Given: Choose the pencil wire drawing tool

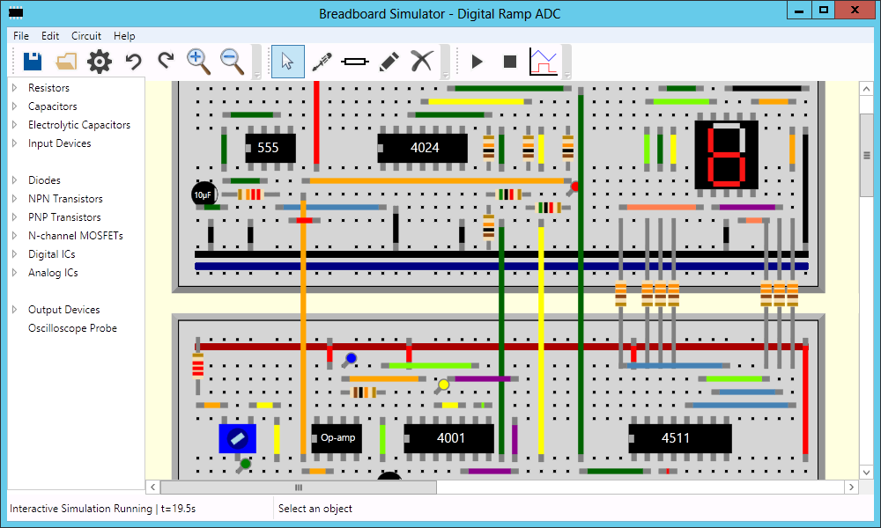Looking at the screenshot, I should pos(389,61).
